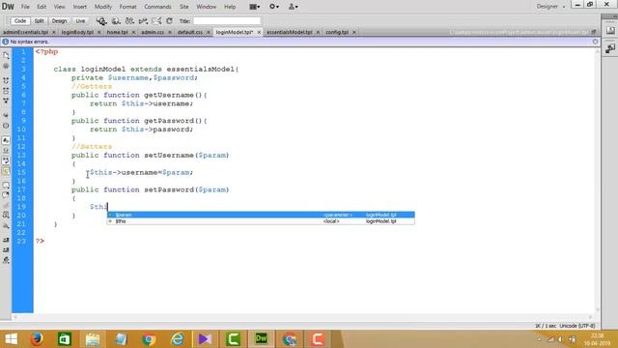Image resolution: width=618 pixels, height=348 pixels.
Task: Click into the Title input field
Action: click(x=227, y=21)
